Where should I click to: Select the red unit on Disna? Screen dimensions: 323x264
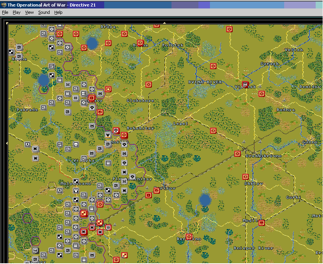(x=140, y=43)
